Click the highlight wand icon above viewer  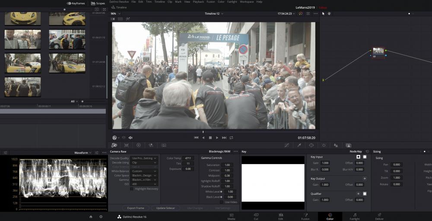pos(128,19)
